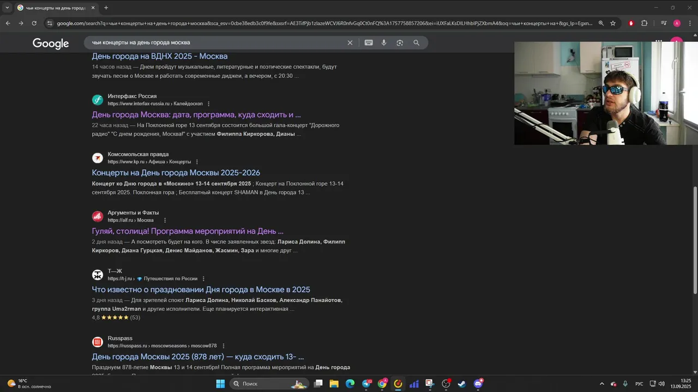Open the on-screen keyboard input tool
Viewport: 698px width, 392px height.
pyautogui.click(x=369, y=42)
